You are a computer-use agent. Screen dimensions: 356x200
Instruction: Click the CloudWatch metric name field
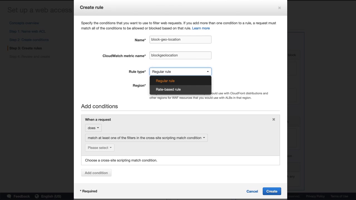(180, 55)
